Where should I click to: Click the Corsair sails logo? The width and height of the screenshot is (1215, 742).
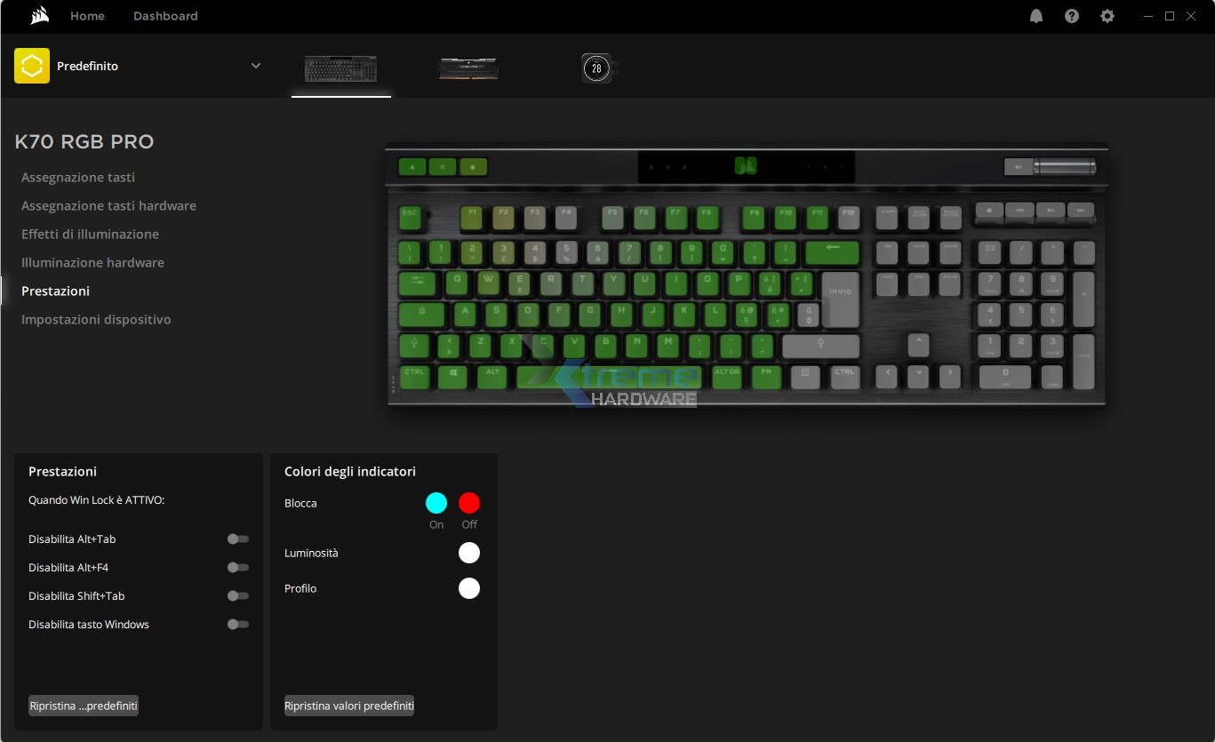(37, 15)
